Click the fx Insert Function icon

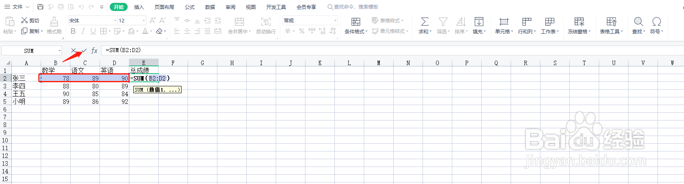(x=94, y=50)
